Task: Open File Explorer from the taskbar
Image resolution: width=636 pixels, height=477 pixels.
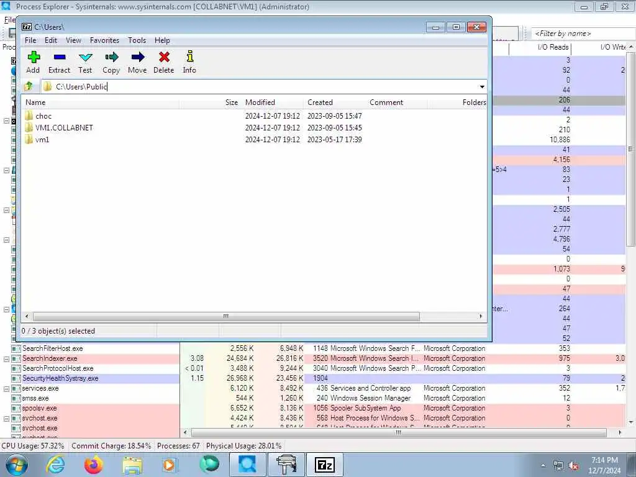Action: tap(132, 465)
